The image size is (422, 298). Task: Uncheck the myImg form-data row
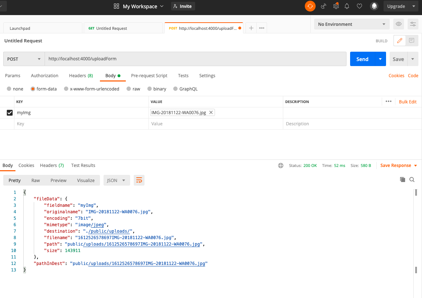[9, 112]
